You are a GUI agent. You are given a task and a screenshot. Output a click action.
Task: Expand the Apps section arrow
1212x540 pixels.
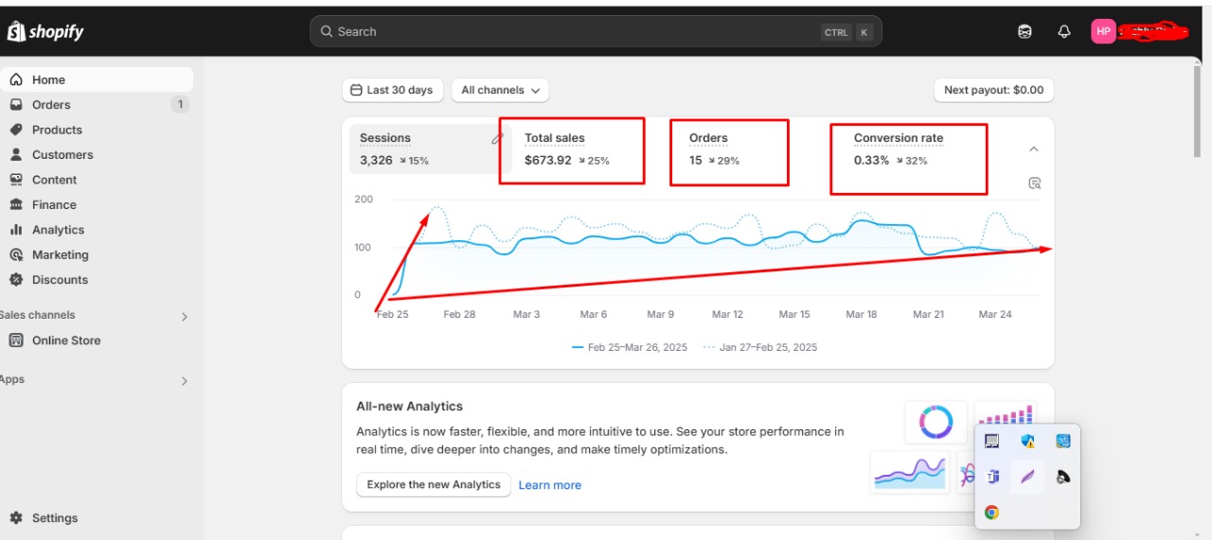coord(185,381)
